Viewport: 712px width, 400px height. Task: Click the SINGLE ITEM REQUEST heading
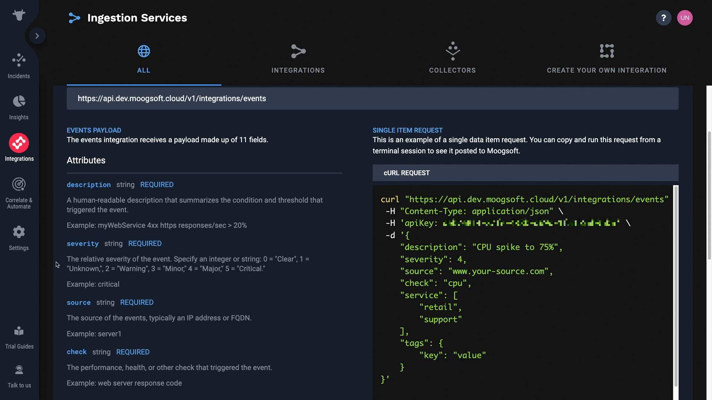pyautogui.click(x=408, y=130)
